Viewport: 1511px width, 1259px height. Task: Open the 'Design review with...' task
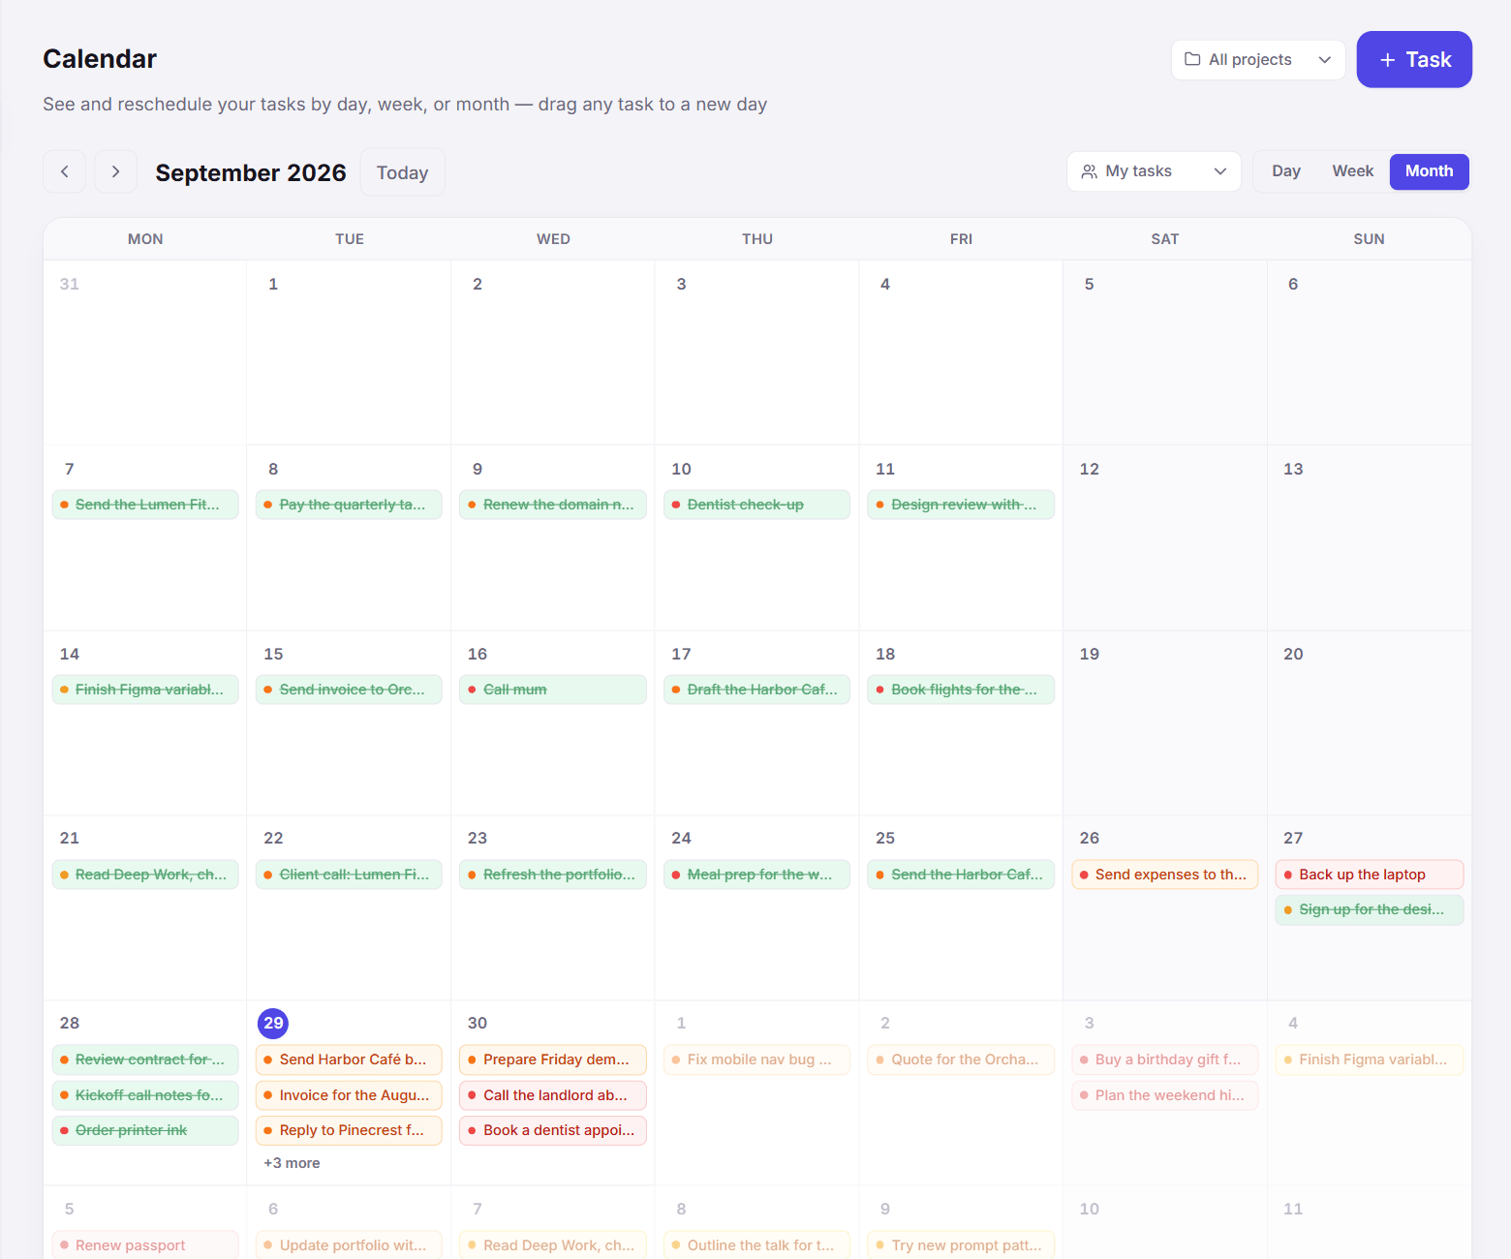961,505
